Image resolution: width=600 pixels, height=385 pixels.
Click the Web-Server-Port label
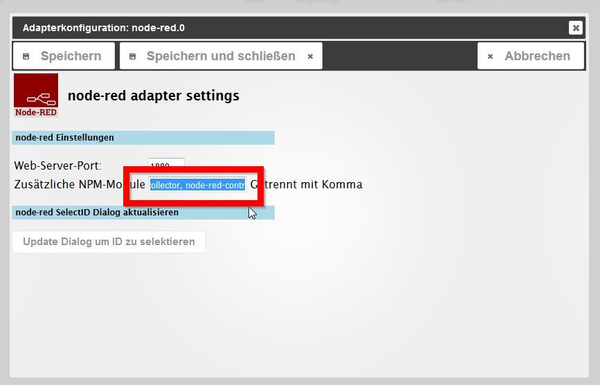(x=57, y=165)
